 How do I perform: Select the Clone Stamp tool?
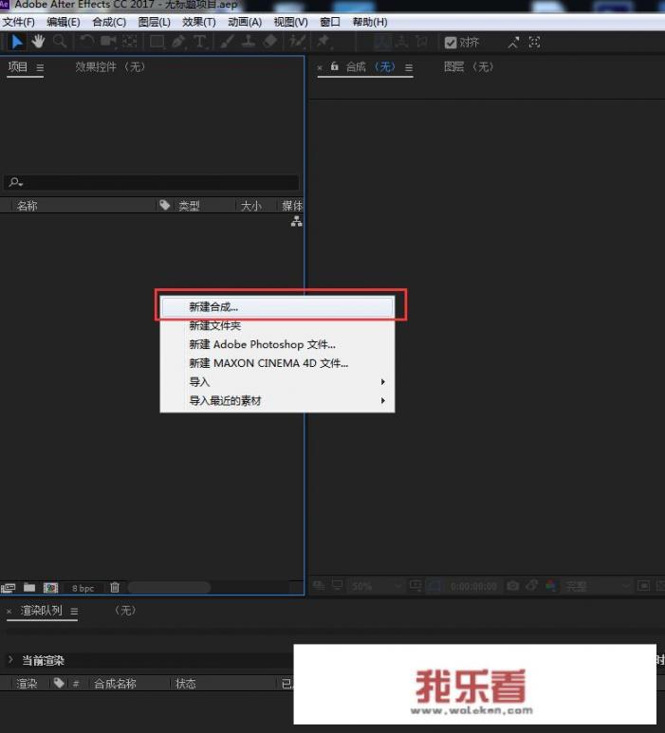[x=249, y=42]
